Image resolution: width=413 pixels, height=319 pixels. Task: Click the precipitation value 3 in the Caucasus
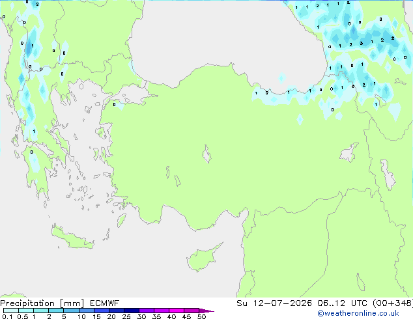tap(362, 44)
